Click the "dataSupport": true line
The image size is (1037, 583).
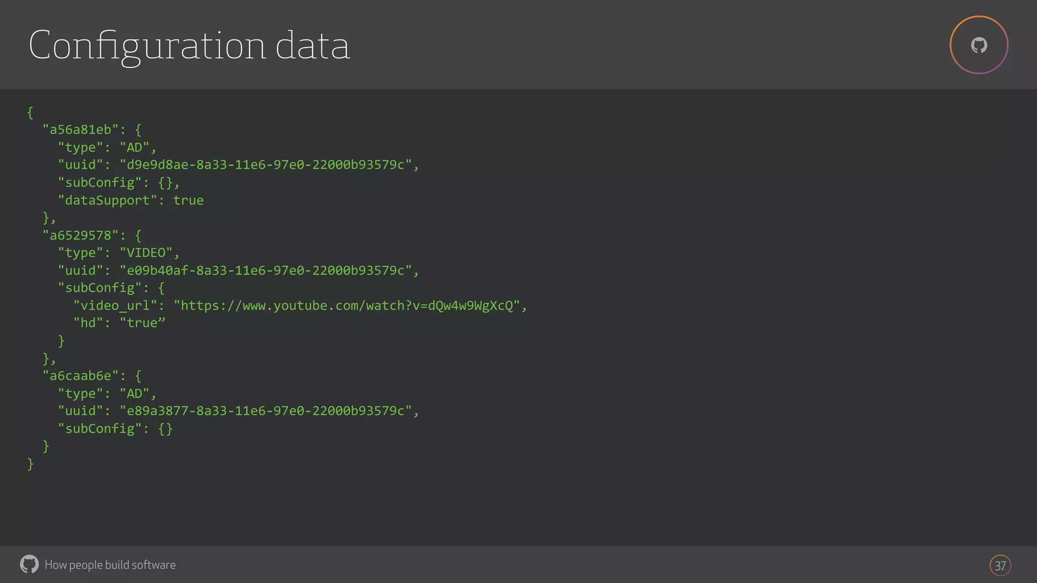pos(131,200)
